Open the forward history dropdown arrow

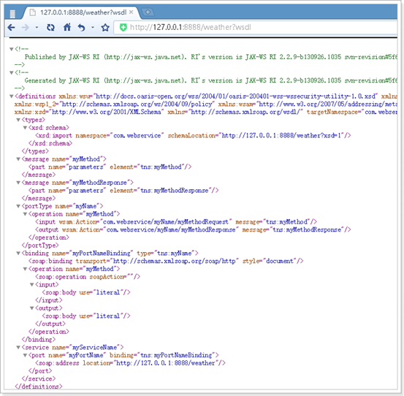[x=37, y=27]
